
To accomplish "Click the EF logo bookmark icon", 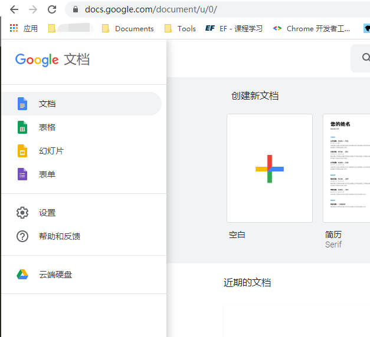I will 209,28.
